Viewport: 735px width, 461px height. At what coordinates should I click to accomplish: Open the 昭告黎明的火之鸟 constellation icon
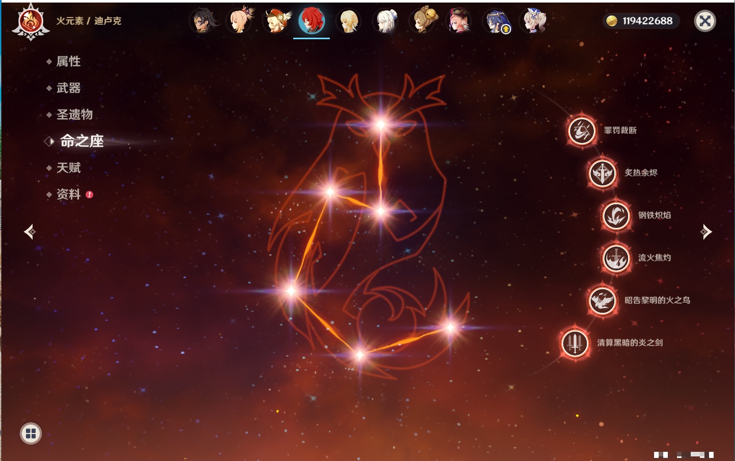603,301
